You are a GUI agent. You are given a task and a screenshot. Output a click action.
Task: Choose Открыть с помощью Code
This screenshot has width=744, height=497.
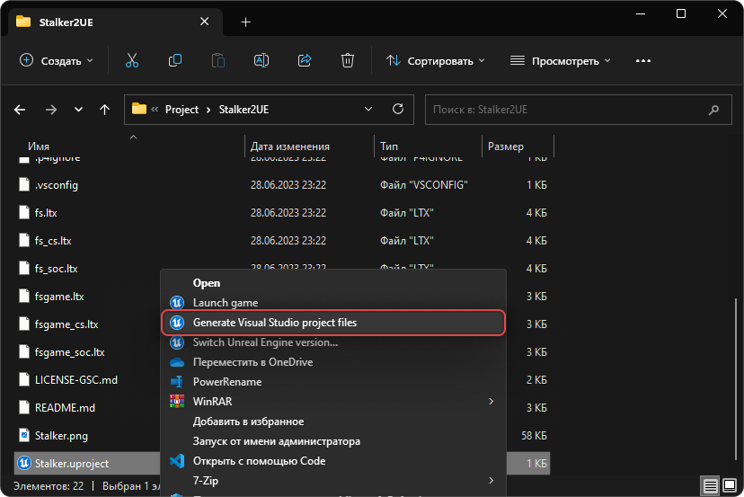tap(333, 461)
